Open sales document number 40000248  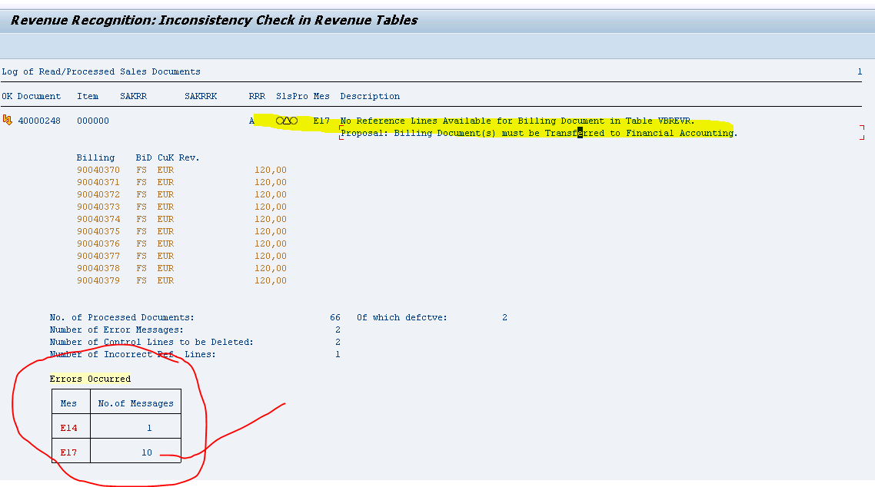[x=39, y=121]
